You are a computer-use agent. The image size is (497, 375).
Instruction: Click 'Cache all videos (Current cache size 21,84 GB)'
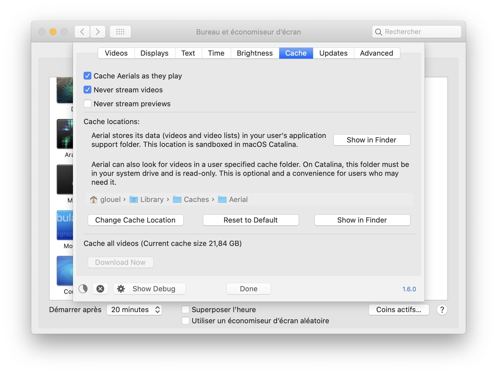[162, 243]
